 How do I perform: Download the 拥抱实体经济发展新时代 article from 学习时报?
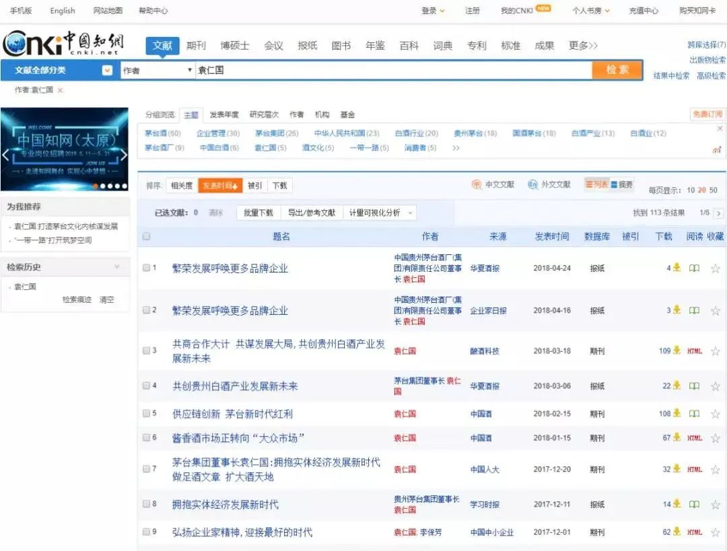[677, 504]
